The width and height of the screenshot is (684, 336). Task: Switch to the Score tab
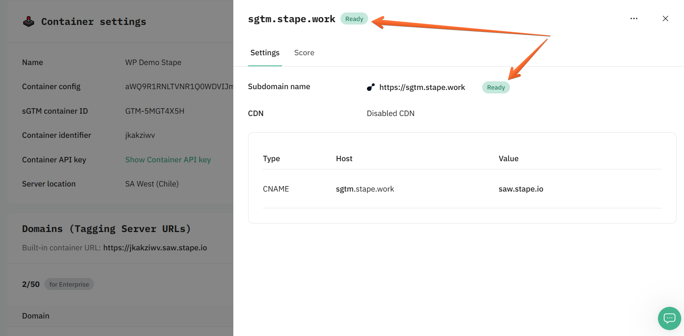[304, 53]
